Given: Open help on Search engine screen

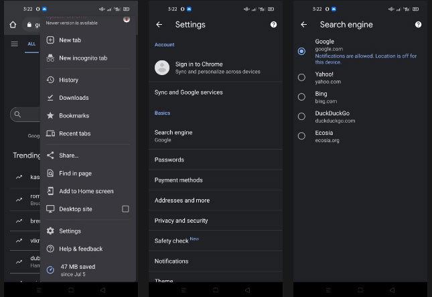Looking at the screenshot, I should pyautogui.click(x=418, y=25).
